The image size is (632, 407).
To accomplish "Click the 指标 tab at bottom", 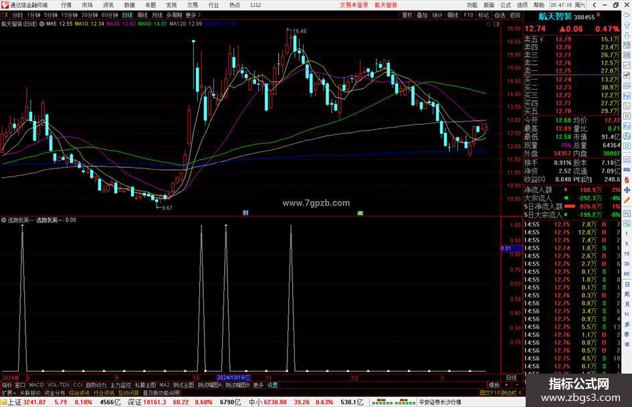I will 7,385.
